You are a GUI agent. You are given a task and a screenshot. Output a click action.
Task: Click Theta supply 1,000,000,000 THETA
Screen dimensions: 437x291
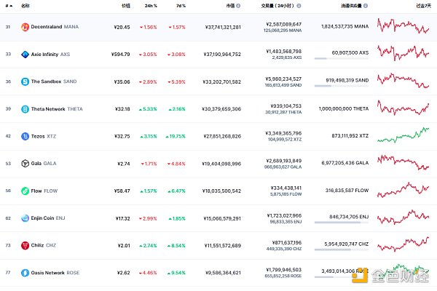tap(344, 108)
